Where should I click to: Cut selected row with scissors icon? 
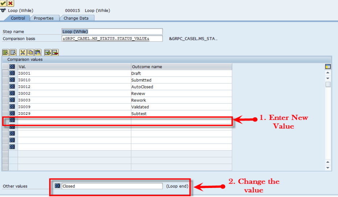[23, 53]
